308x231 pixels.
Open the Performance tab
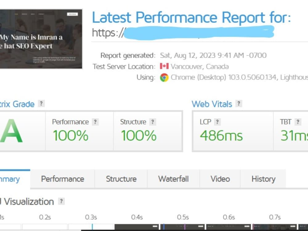pyautogui.click(x=63, y=179)
